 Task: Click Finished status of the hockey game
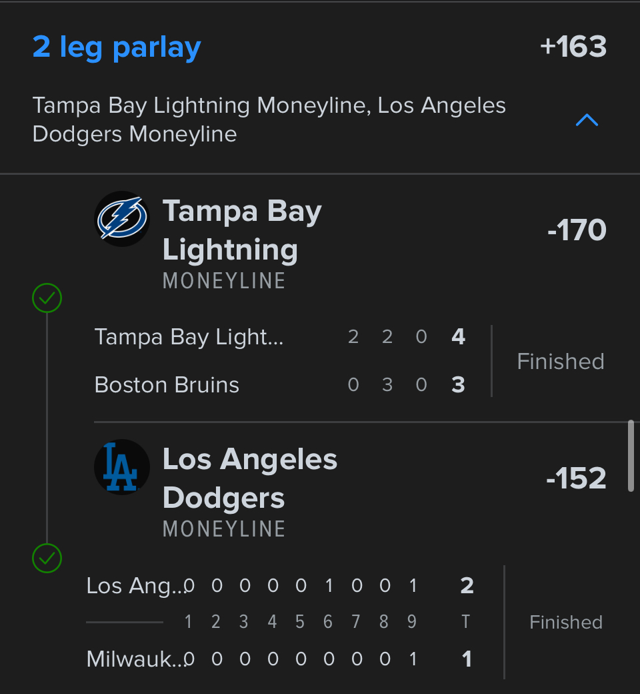tap(561, 362)
